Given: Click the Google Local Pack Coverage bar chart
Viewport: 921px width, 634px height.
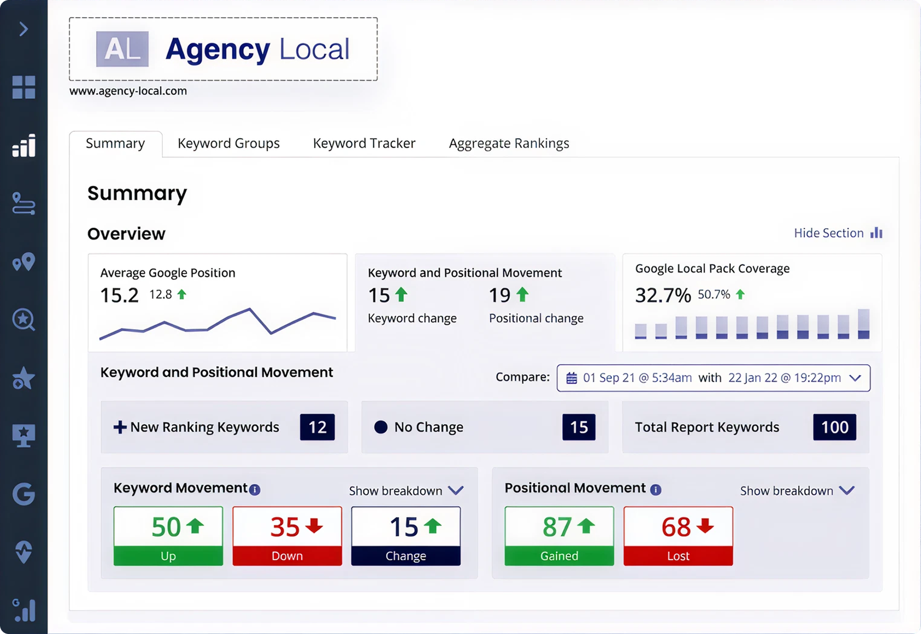Looking at the screenshot, I should tap(752, 324).
